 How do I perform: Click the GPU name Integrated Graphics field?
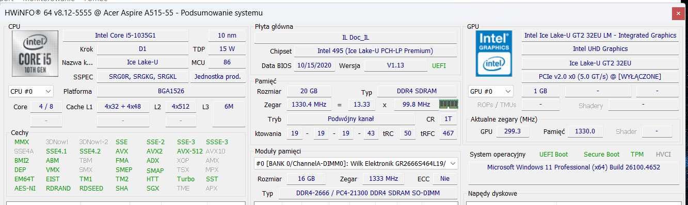600,36
